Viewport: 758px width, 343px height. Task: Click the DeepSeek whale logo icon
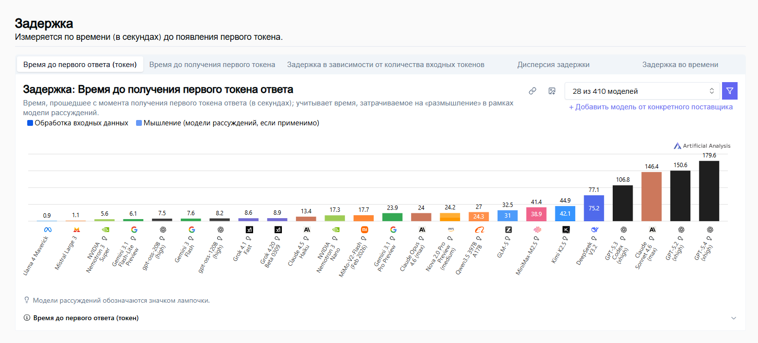click(x=594, y=230)
